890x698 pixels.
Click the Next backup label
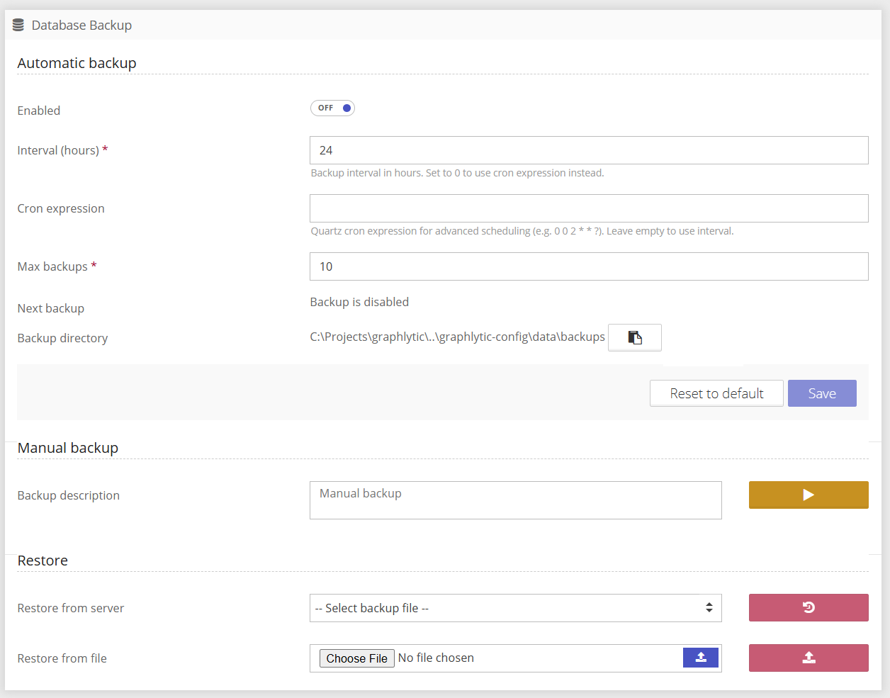(51, 308)
